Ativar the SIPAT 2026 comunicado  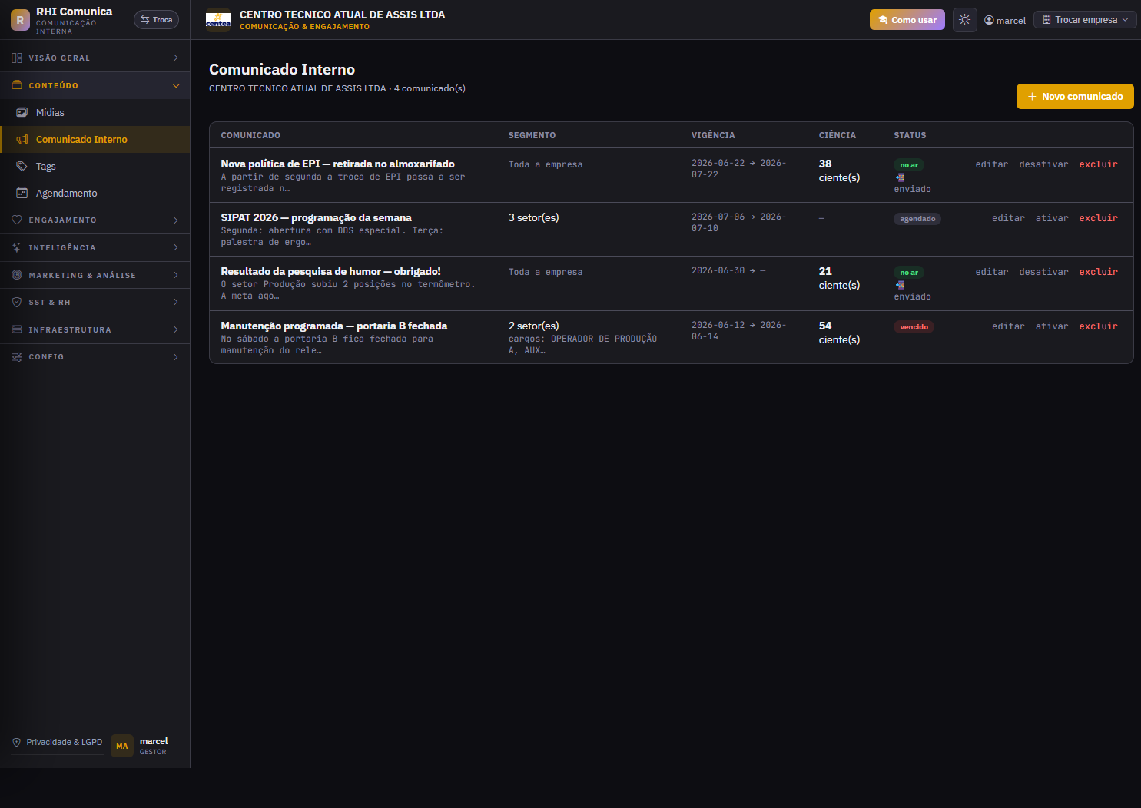click(1052, 218)
